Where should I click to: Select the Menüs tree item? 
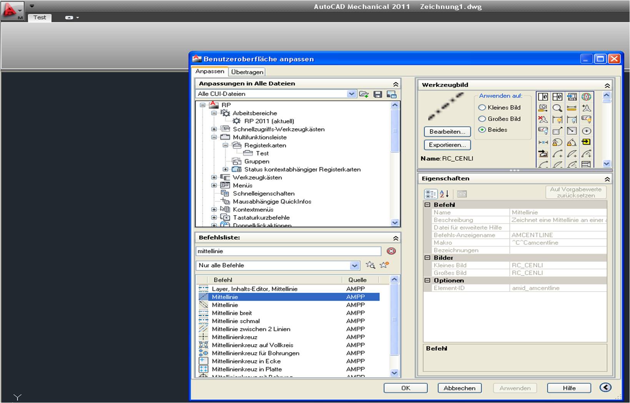[242, 186]
